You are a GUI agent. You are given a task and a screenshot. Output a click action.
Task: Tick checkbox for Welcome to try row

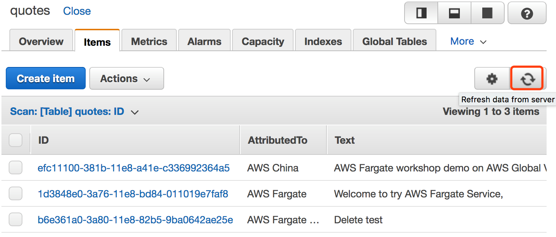click(16, 194)
